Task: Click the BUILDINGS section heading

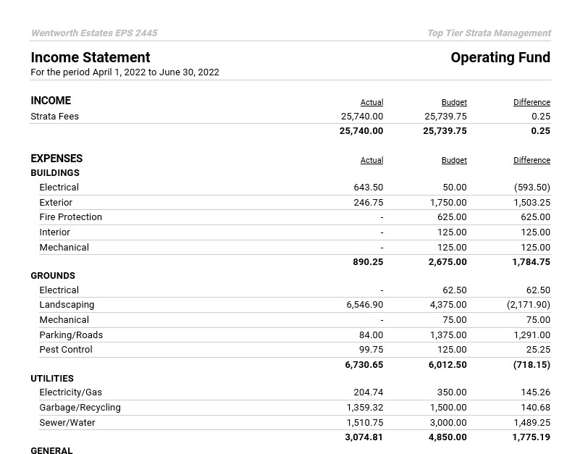Action: pyautogui.click(x=55, y=173)
